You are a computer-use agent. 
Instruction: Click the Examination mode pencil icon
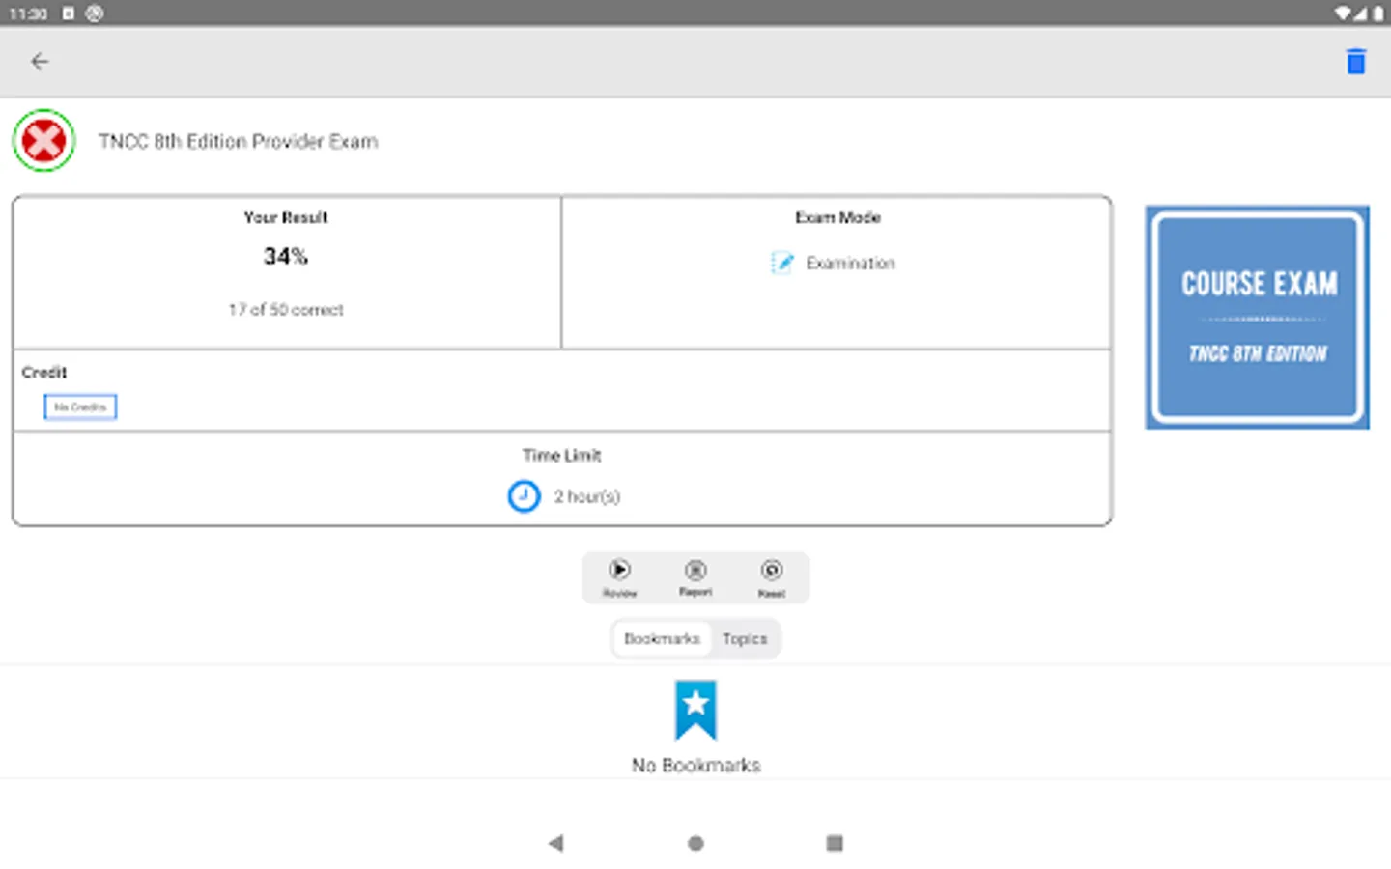pyautogui.click(x=782, y=263)
